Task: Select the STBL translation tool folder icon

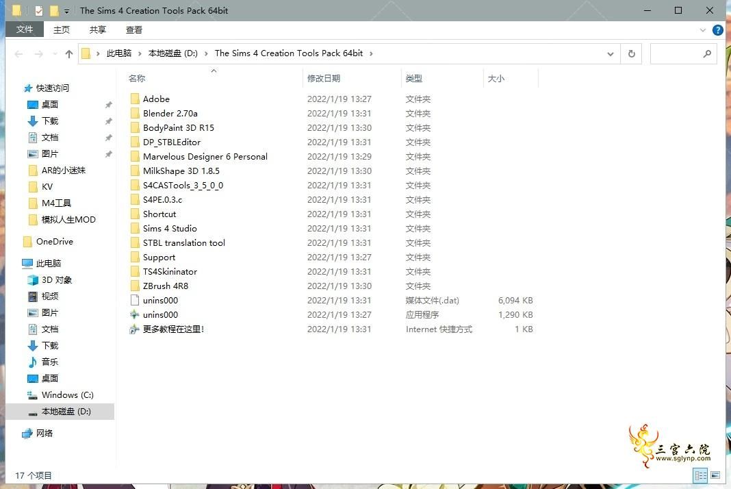Action: [135, 242]
